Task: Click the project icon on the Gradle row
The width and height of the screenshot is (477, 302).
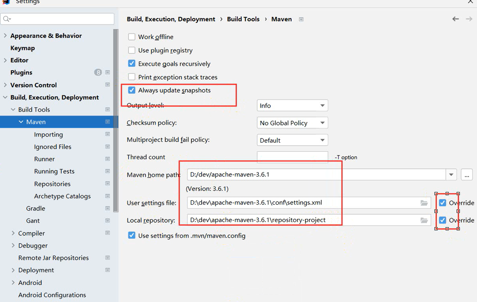Action: pyautogui.click(x=108, y=208)
